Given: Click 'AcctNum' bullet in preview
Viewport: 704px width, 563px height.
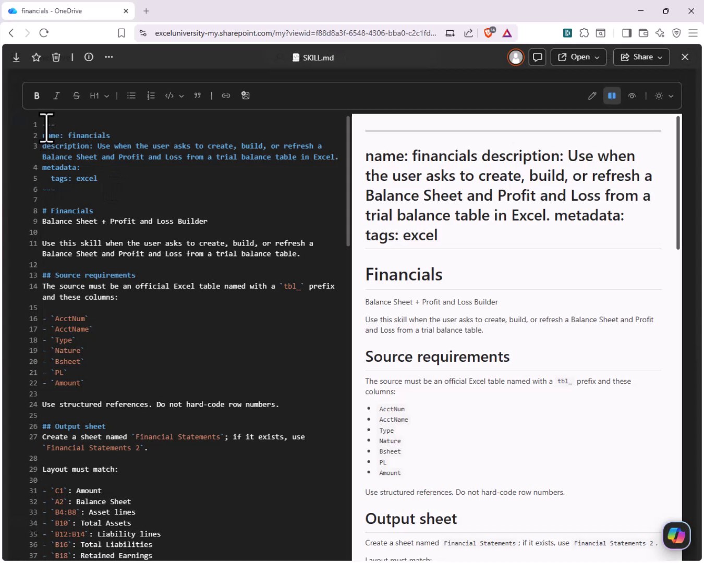Looking at the screenshot, I should [392, 409].
